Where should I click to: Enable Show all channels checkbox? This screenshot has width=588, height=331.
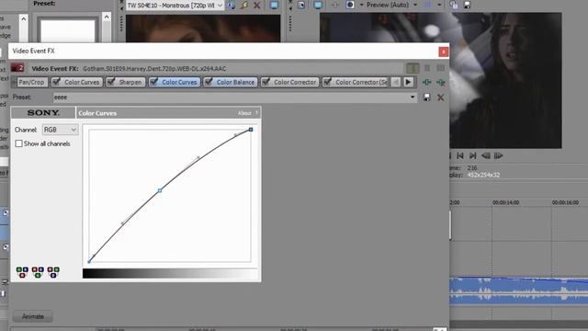(x=18, y=143)
